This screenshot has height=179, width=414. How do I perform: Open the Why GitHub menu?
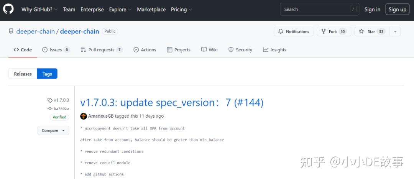click(39, 10)
